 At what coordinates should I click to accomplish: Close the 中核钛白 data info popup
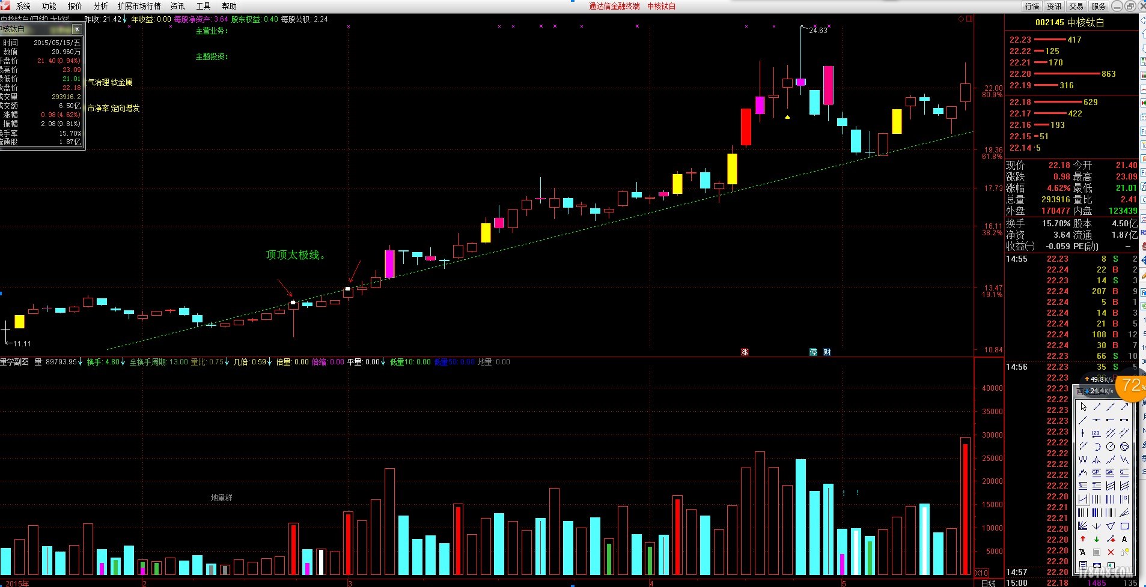pyautogui.click(x=77, y=29)
